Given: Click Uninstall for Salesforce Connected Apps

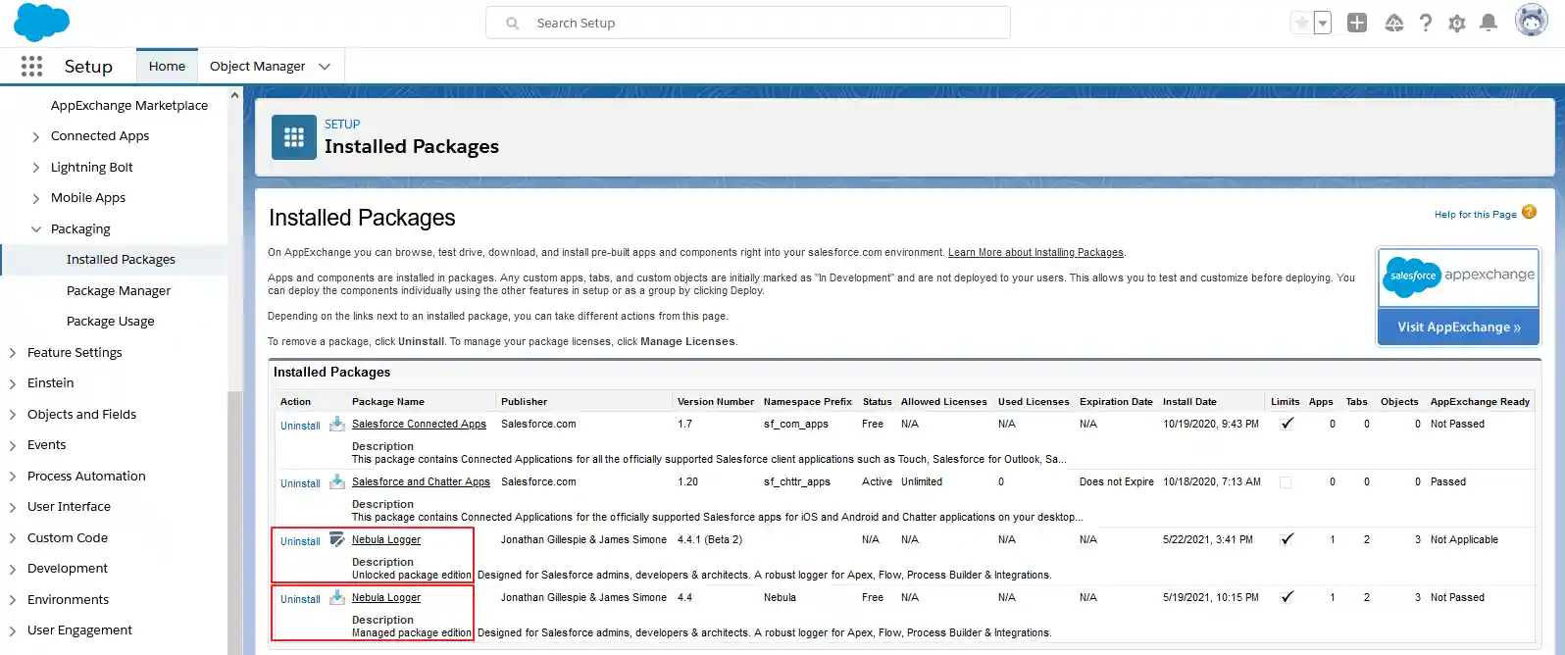Looking at the screenshot, I should pos(300,426).
